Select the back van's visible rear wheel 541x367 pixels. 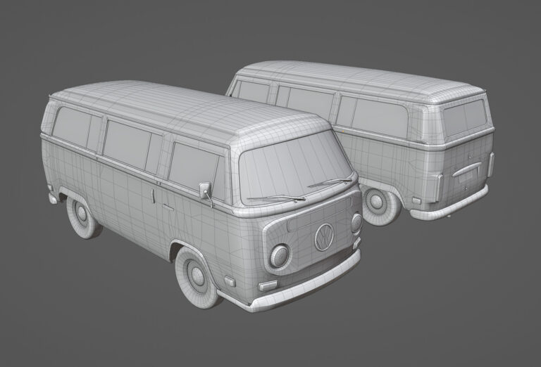pos(380,205)
